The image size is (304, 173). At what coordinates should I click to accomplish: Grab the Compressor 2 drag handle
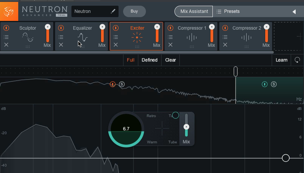[x=246, y=47]
